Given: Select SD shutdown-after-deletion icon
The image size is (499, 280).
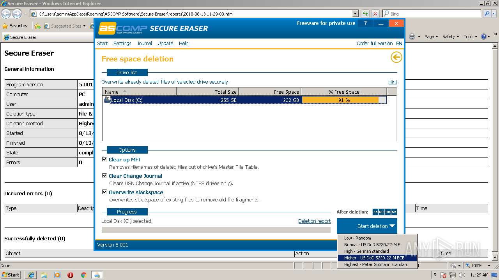Looking at the screenshot, I should (x=382, y=212).
